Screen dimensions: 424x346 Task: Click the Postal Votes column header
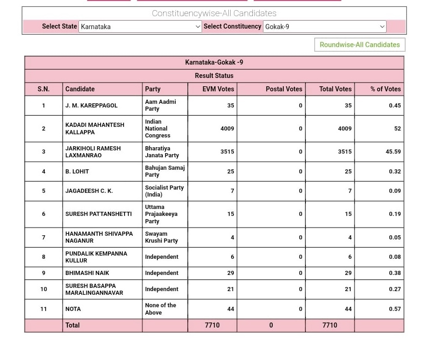[284, 89]
